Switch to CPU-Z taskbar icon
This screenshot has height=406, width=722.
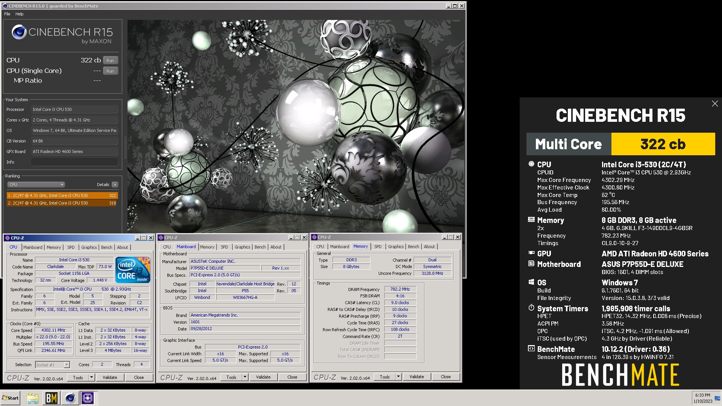pyautogui.click(x=88, y=398)
